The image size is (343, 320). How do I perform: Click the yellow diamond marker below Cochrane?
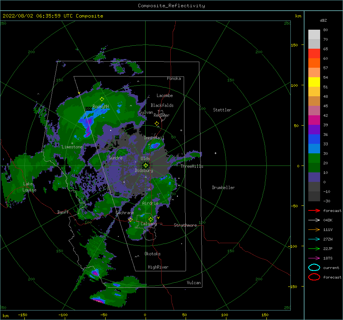(x=131, y=220)
